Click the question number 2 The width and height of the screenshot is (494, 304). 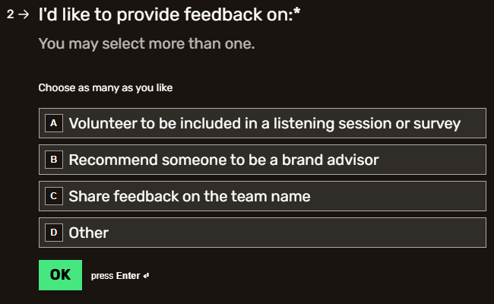click(x=10, y=15)
